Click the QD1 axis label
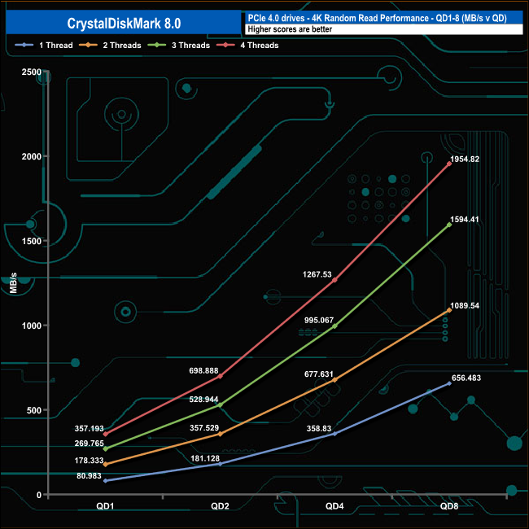Image resolution: width=529 pixels, height=529 pixels. [x=105, y=506]
